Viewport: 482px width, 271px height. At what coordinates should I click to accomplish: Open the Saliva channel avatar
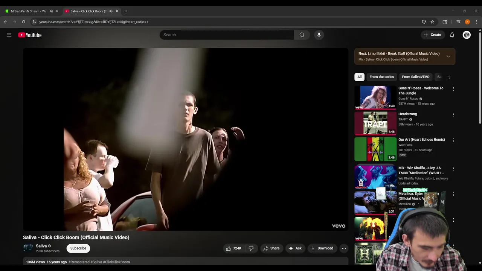coord(28,248)
